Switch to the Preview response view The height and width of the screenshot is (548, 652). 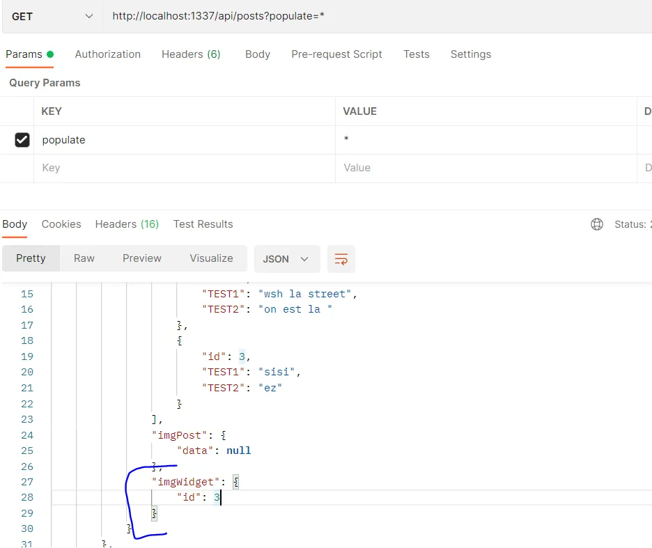pyautogui.click(x=142, y=258)
